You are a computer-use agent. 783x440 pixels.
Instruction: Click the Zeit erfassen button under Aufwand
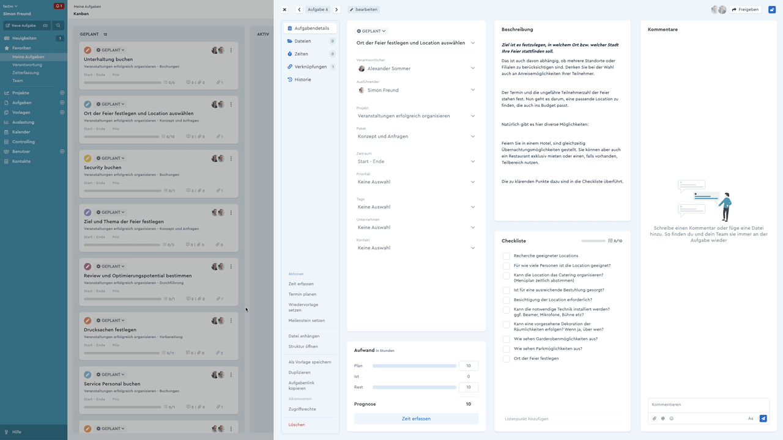click(x=416, y=419)
